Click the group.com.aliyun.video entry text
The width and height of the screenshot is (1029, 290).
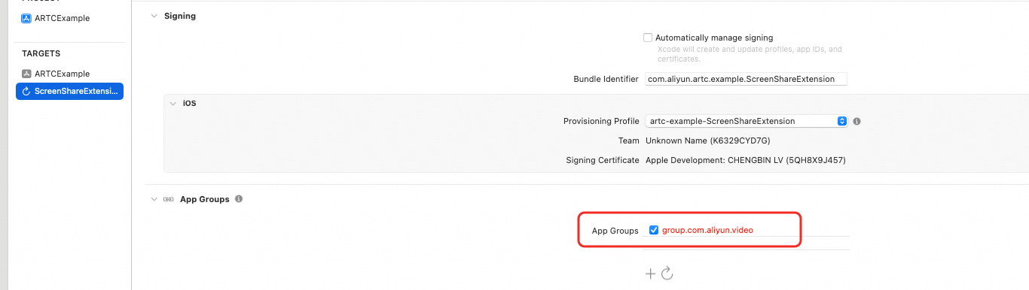click(707, 230)
